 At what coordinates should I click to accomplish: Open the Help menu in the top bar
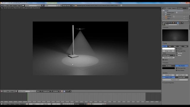19,6
